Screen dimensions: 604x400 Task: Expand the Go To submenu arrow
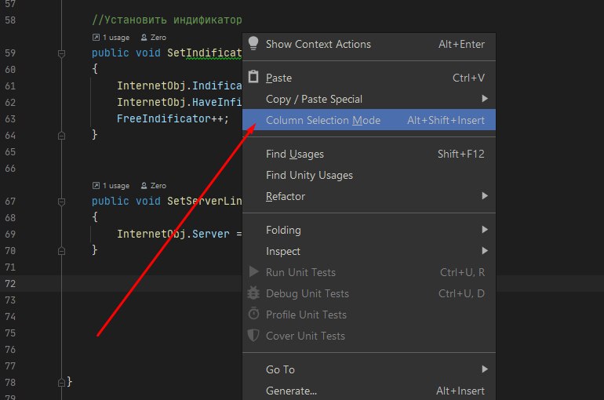point(485,369)
